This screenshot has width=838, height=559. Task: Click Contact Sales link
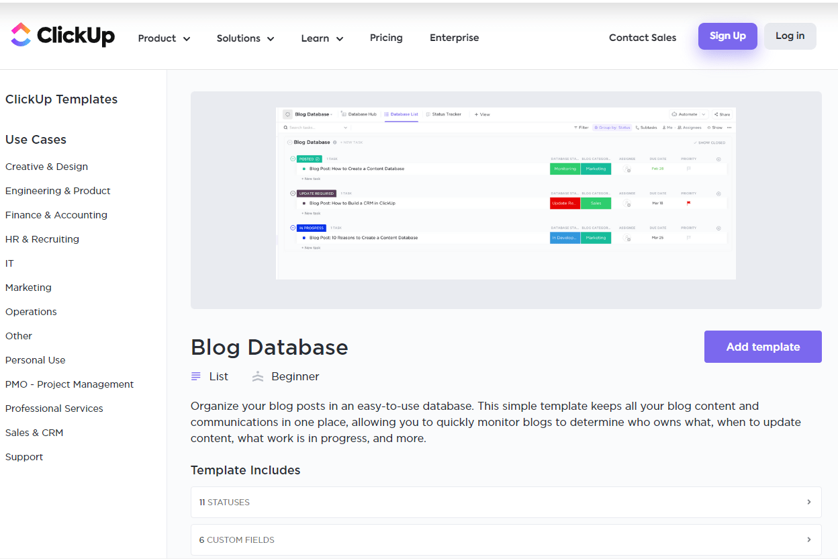point(642,38)
